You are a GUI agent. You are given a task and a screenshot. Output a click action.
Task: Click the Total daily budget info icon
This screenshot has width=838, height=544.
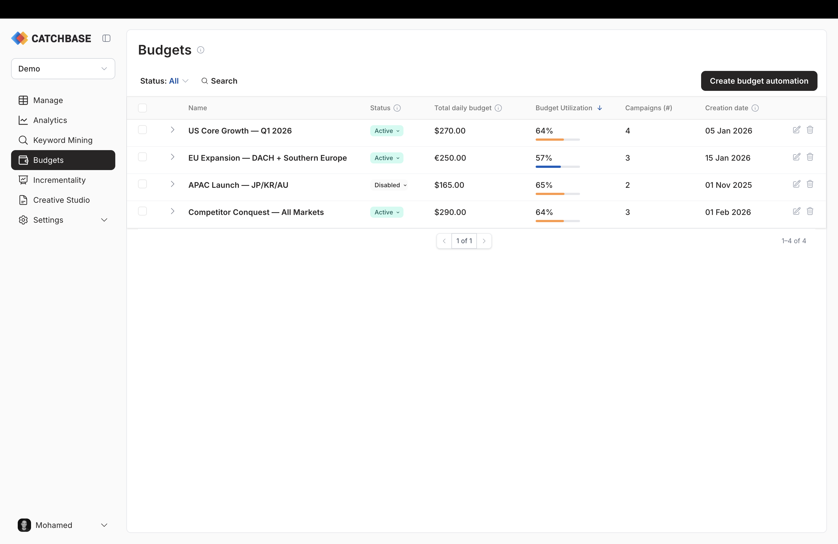click(x=498, y=108)
